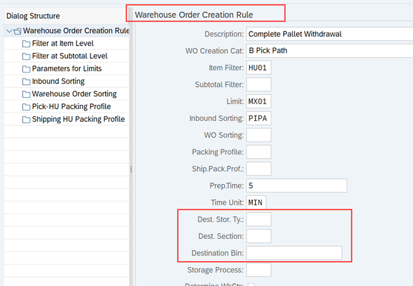Click the Limit field MX01
The height and width of the screenshot is (286, 413).
pos(259,102)
